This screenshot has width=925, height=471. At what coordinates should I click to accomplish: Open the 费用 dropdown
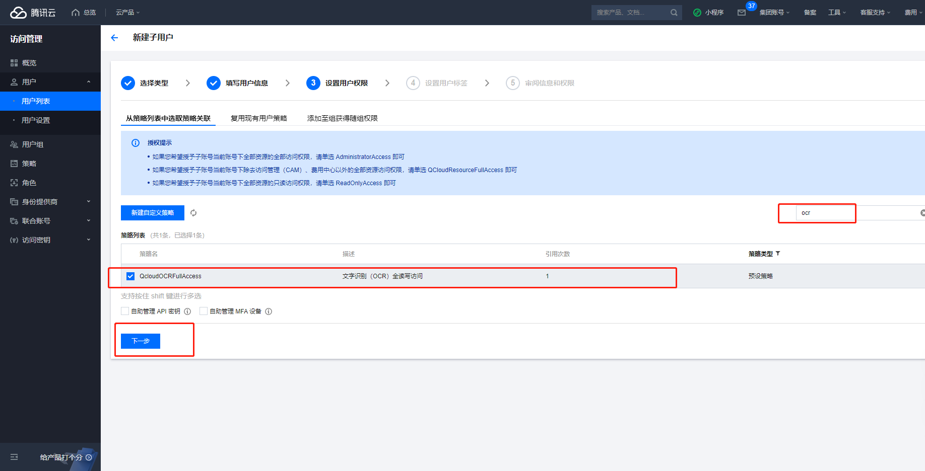point(913,13)
